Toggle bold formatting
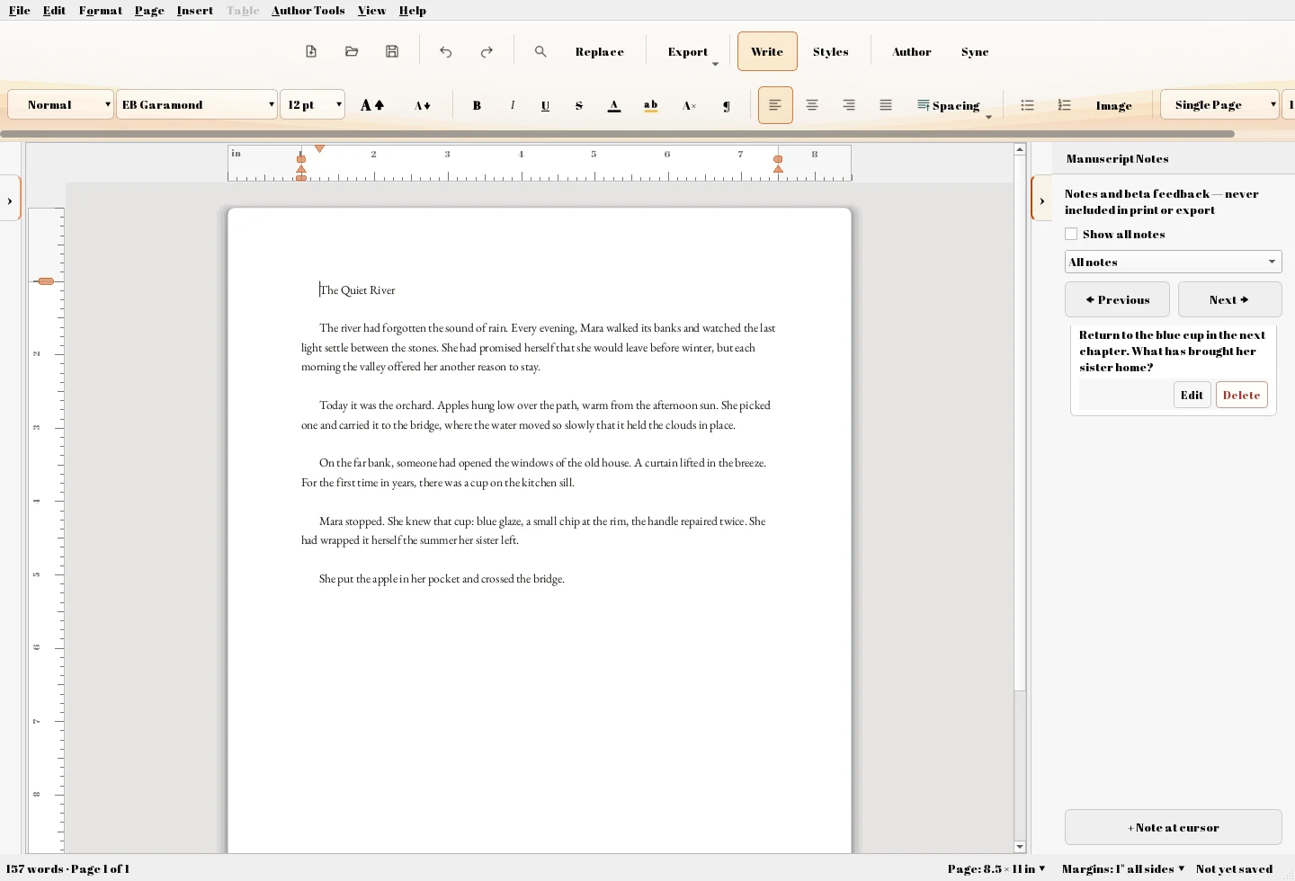The width and height of the screenshot is (1295, 881). pos(477,105)
